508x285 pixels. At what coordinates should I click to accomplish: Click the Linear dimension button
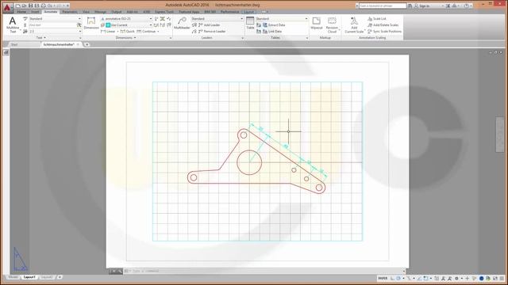coord(108,32)
